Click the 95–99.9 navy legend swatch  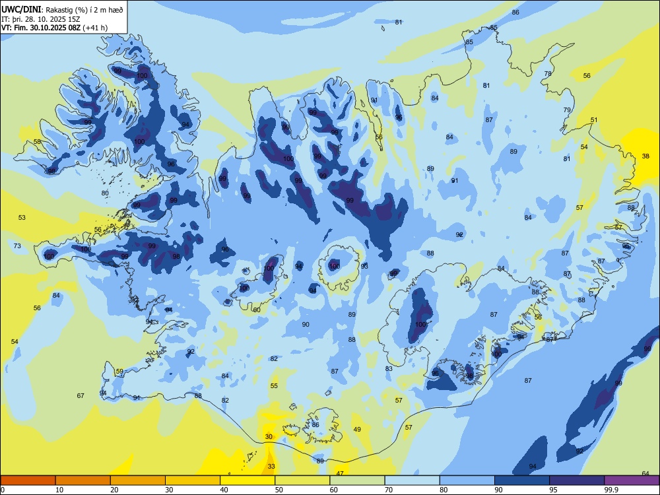tap(577, 480)
